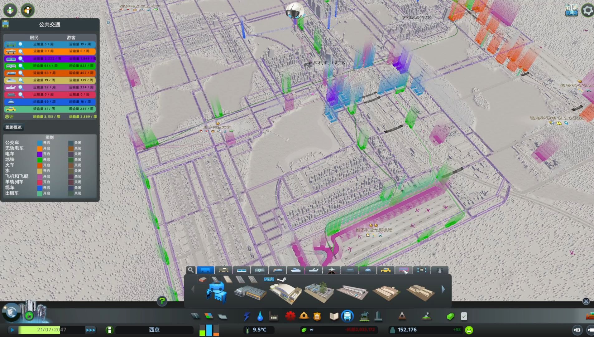Click the 游客 column header
Viewport: 594px width, 337px height.
(x=71, y=38)
